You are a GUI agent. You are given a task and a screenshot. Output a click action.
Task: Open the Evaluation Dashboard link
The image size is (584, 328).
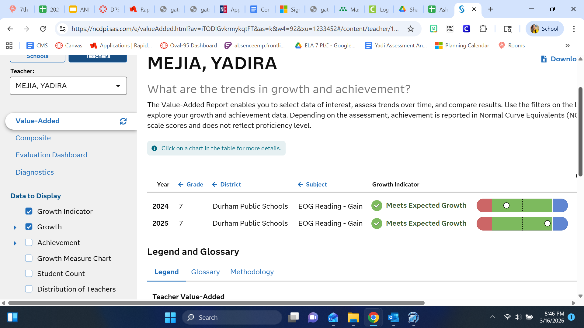click(x=51, y=155)
